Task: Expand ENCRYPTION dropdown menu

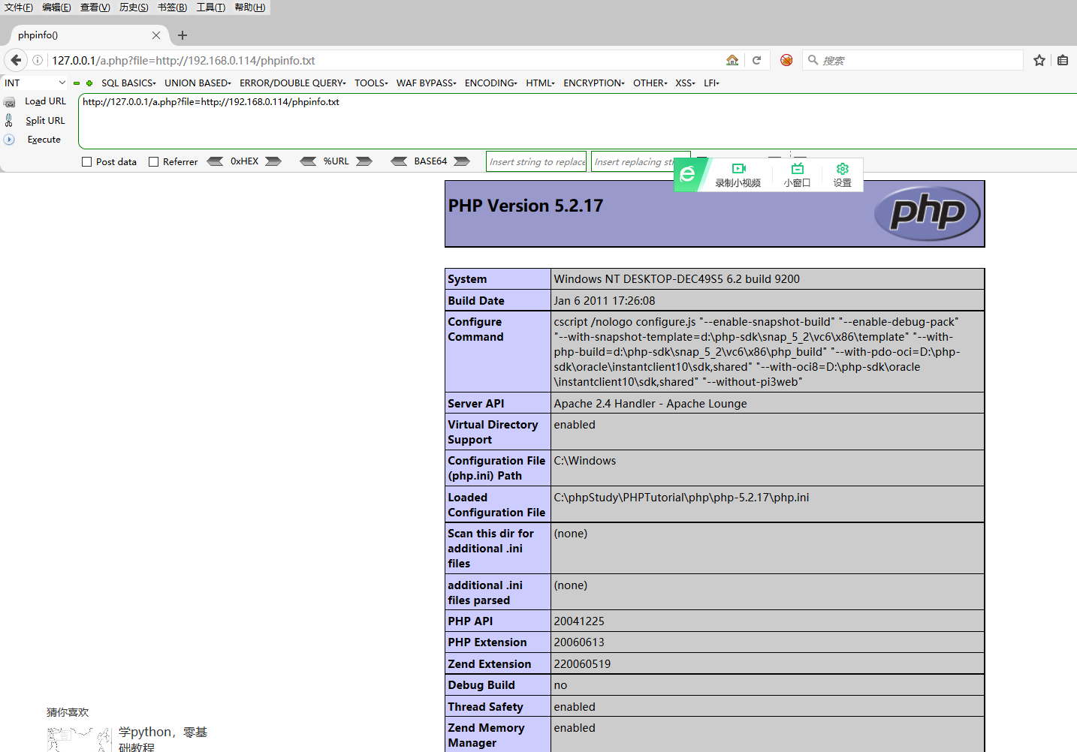Action: (x=594, y=83)
